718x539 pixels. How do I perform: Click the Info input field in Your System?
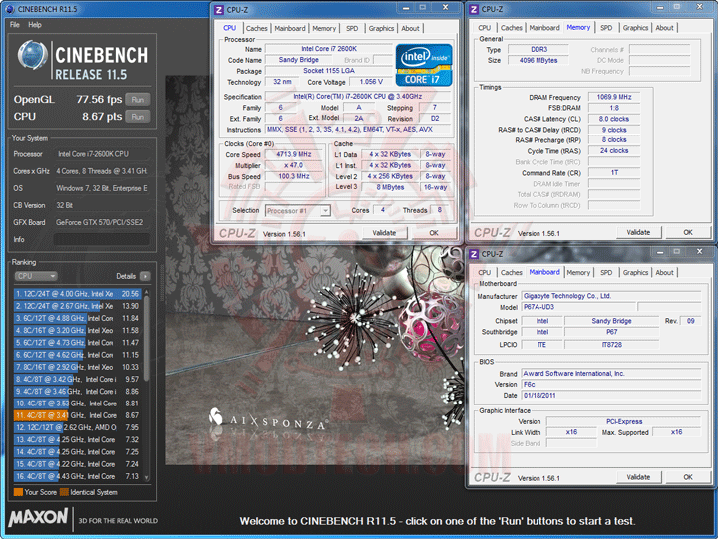click(x=101, y=239)
